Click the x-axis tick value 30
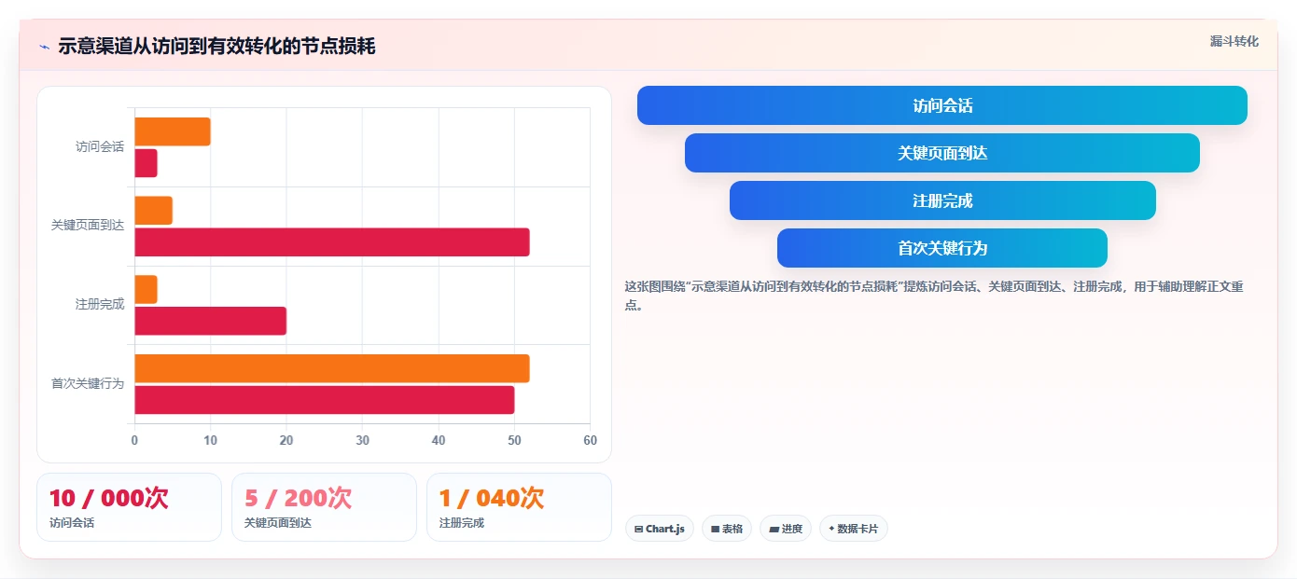 tap(362, 441)
